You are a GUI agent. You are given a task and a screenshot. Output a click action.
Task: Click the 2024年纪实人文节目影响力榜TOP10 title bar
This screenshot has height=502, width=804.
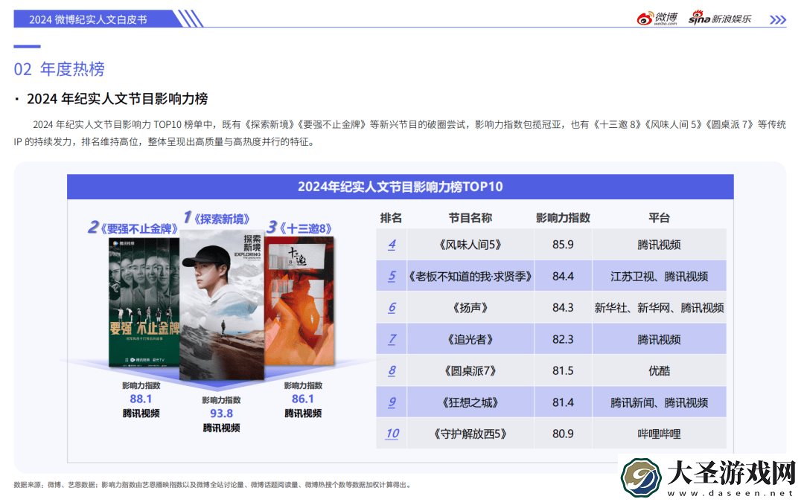[400, 187]
